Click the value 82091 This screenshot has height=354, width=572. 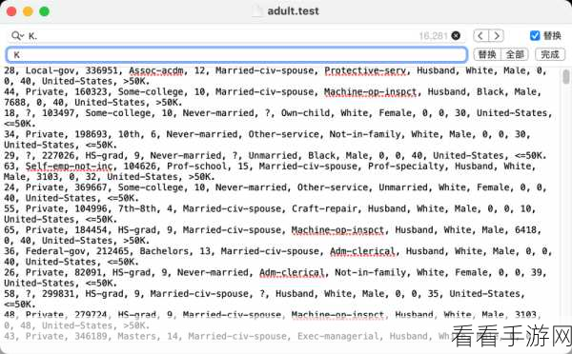point(88,272)
